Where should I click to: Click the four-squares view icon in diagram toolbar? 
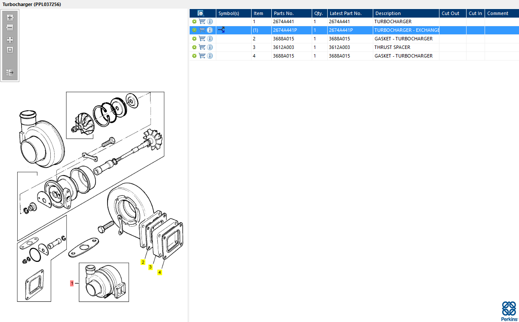click(10, 40)
